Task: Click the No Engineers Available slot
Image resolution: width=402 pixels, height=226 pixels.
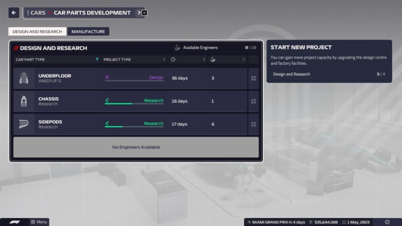Action: coord(136,147)
